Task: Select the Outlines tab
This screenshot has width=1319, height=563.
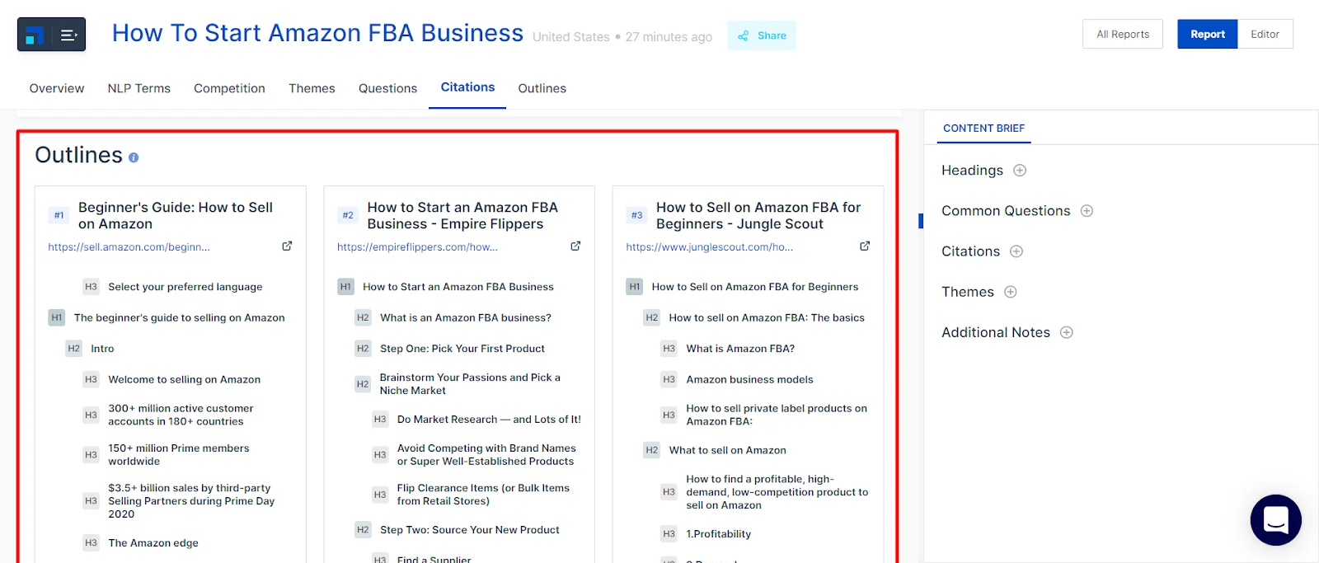Action: 542,88
